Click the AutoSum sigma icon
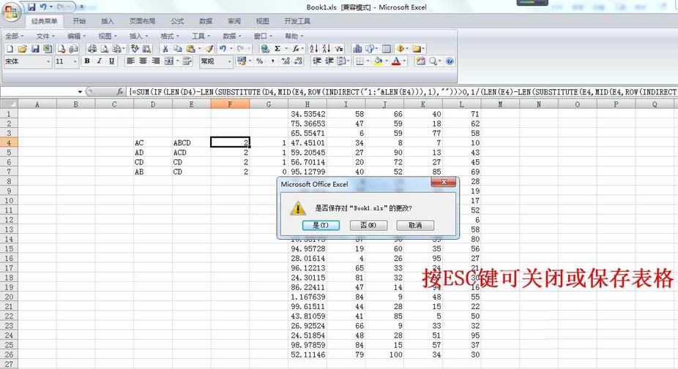 coord(277,48)
